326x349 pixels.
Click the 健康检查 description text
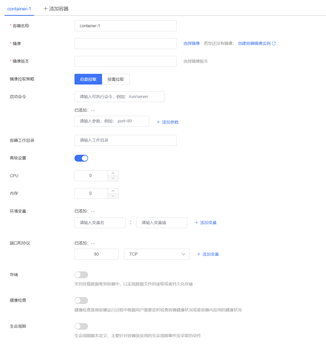(158, 310)
